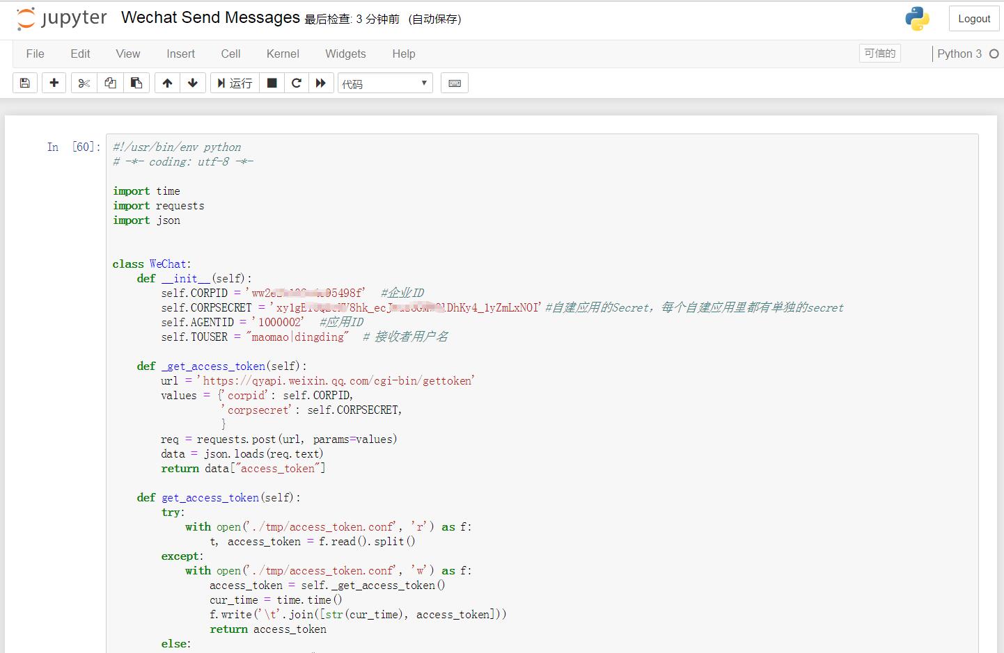This screenshot has height=653, width=1004.
Task: Open the Widgets menu
Action: click(345, 54)
